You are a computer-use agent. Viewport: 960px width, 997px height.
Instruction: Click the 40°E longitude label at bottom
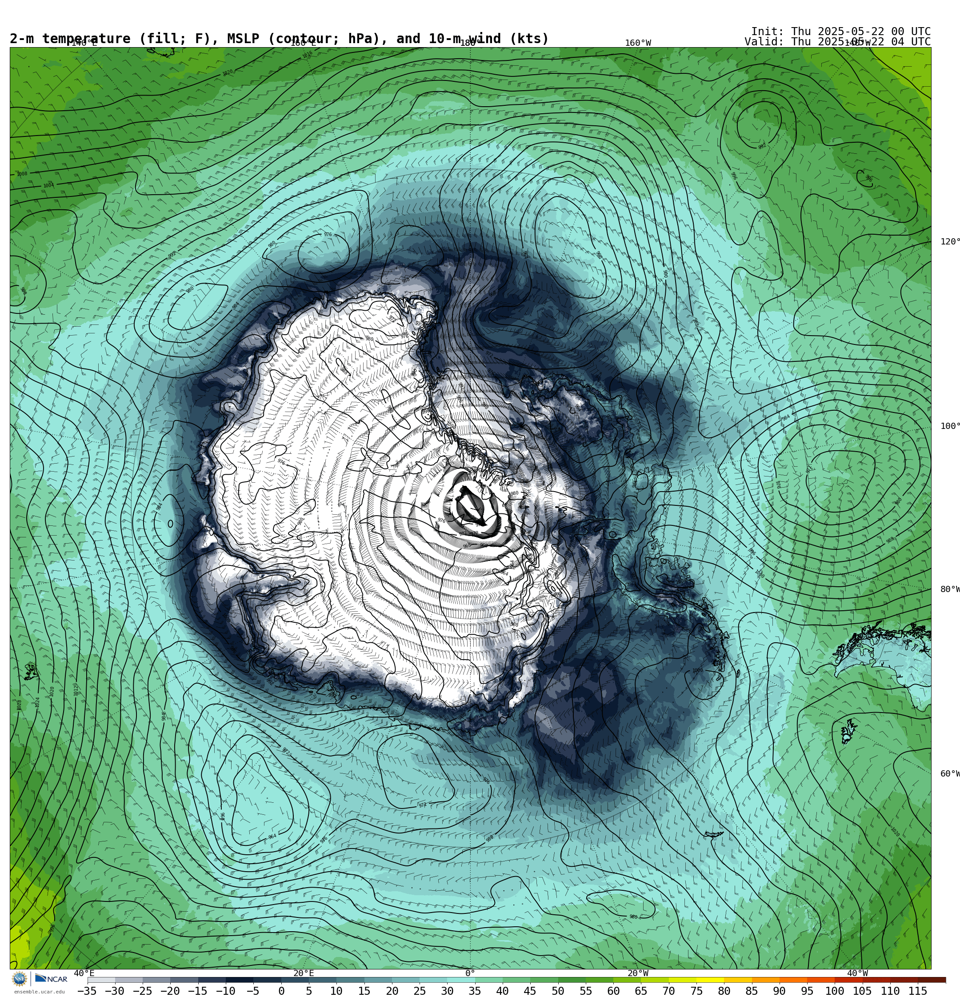84,973
